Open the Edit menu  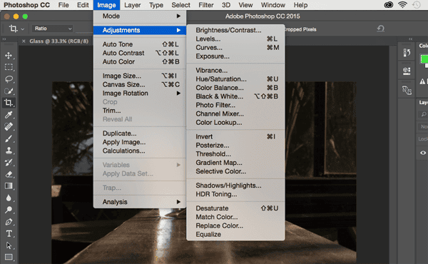coord(83,5)
